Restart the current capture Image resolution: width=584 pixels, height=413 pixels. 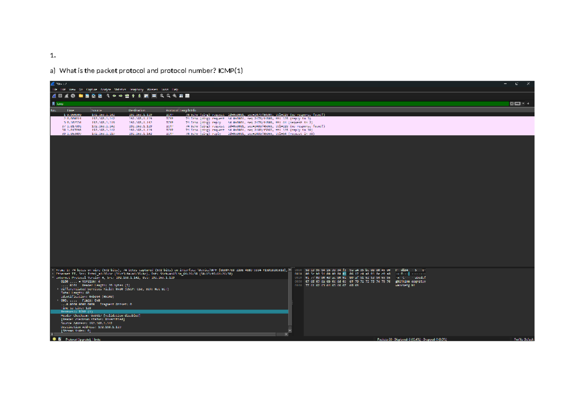67,96
